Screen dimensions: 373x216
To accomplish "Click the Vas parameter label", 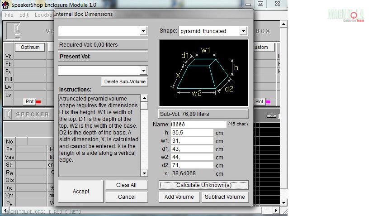I will 9,157.
